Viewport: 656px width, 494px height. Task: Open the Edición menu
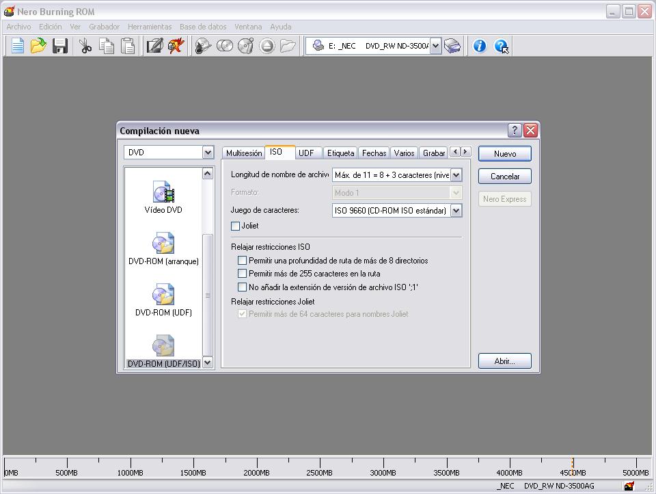50,27
